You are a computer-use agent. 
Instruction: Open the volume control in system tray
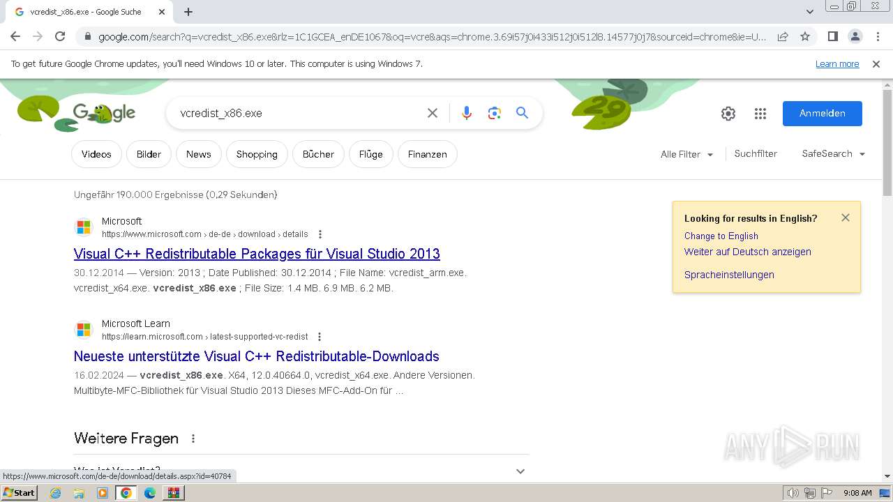(x=793, y=493)
